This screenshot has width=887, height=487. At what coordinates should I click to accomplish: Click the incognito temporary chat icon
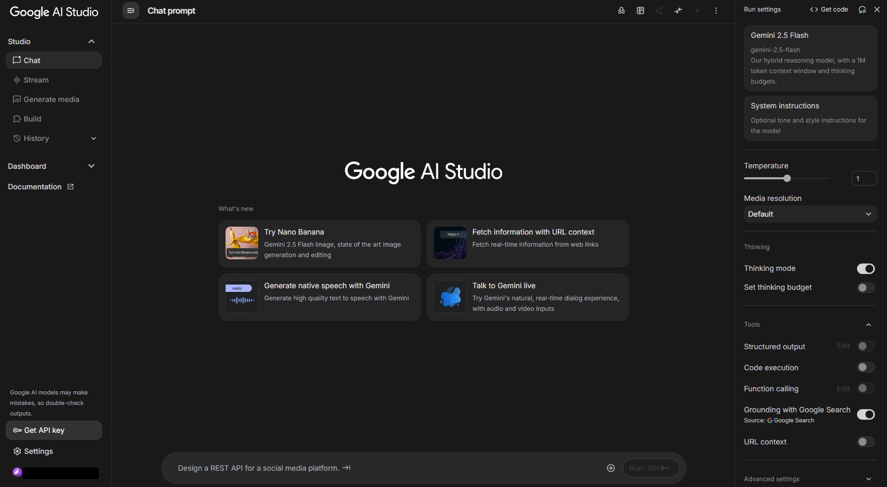click(x=621, y=11)
